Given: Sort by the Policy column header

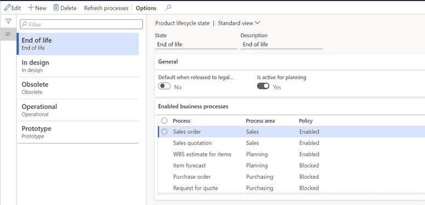Looking at the screenshot, I should point(306,121).
